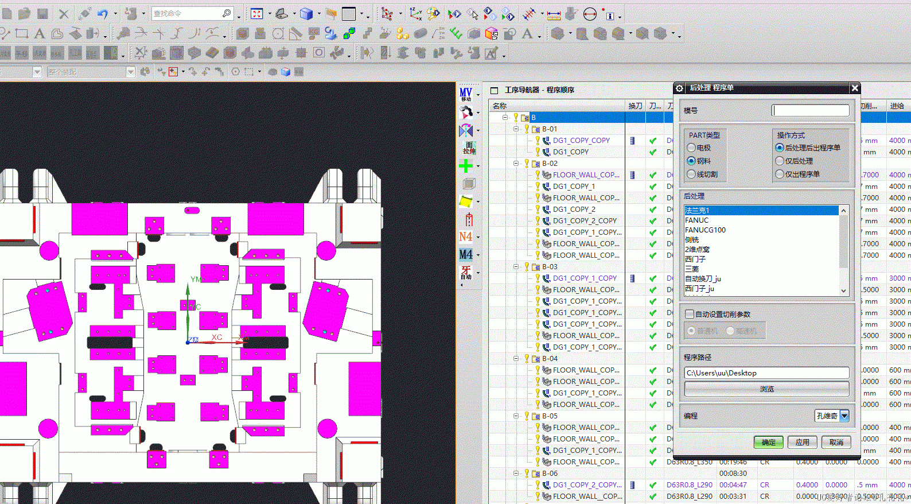Click the 取消 Cancel button
Screen dimensions: 911x504
click(836, 442)
